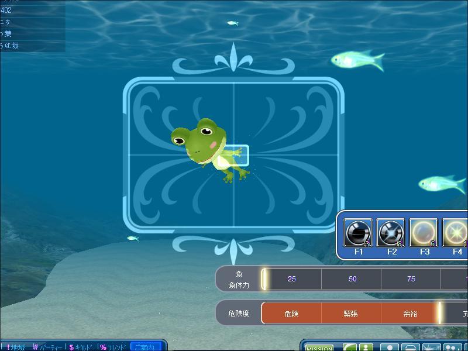Click the は坂 entry in the chat list
Screen dimensions: 468x351
tap(32, 46)
